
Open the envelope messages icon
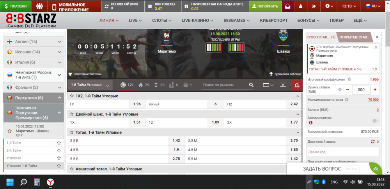(x=288, y=6)
